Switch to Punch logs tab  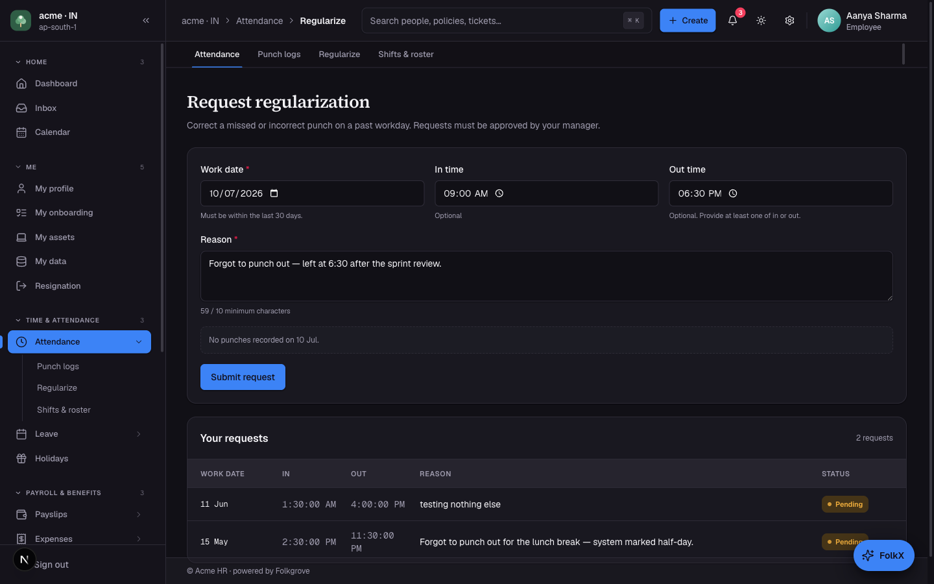click(279, 55)
